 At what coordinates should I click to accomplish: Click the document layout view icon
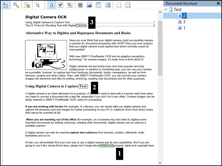[x=5, y=5]
